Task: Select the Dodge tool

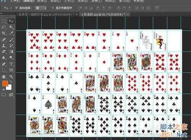Action: point(11,58)
